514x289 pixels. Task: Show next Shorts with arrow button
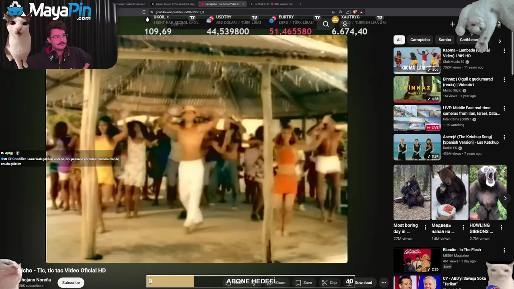pos(505,198)
